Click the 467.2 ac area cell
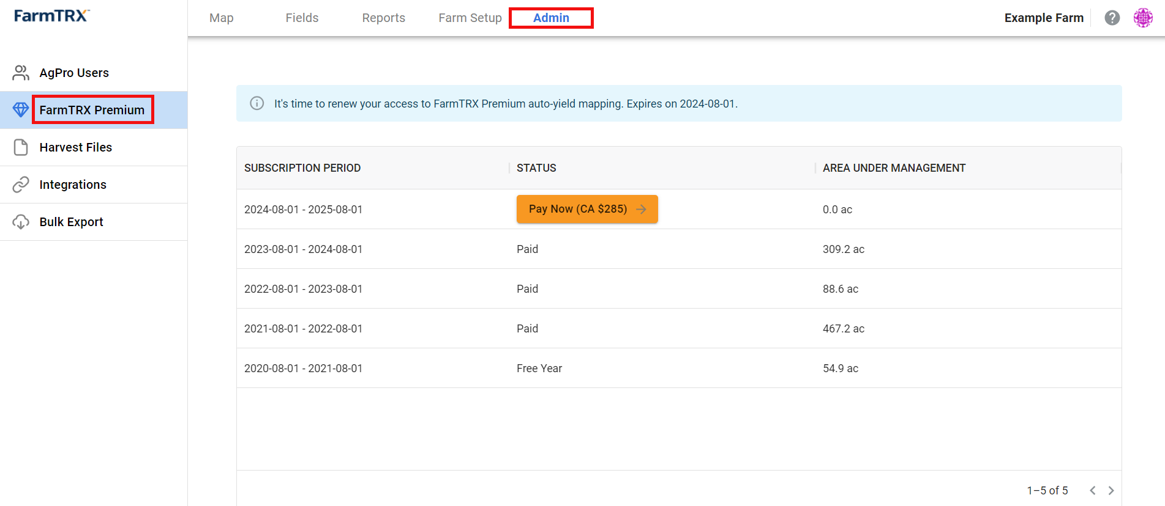Screen dimensions: 1165x506 [843, 328]
